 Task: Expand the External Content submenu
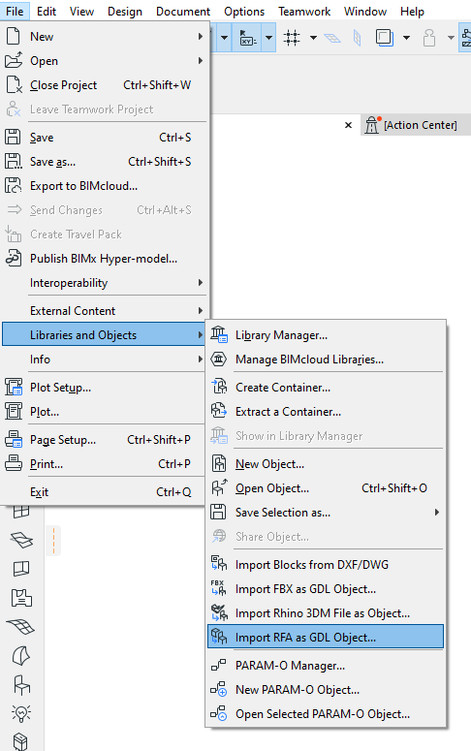pos(105,311)
